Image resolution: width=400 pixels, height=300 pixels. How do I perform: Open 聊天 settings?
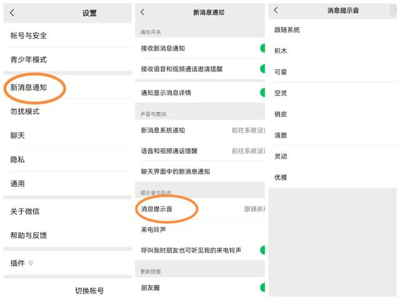coord(67,136)
